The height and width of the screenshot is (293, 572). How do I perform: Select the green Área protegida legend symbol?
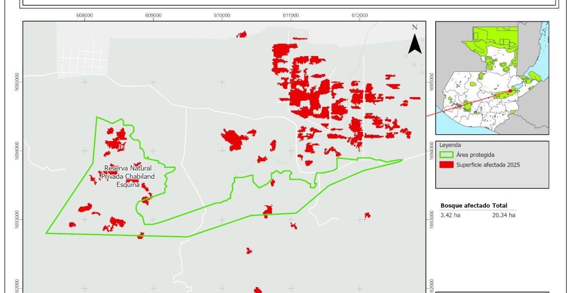447,155
